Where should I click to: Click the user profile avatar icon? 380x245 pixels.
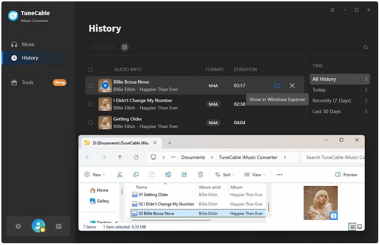coord(38,226)
